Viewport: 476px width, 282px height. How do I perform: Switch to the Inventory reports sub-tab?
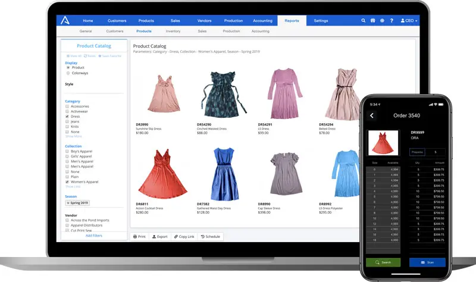point(173,31)
